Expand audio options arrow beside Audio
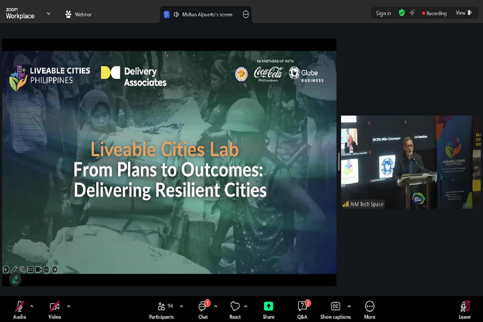 (x=32, y=306)
